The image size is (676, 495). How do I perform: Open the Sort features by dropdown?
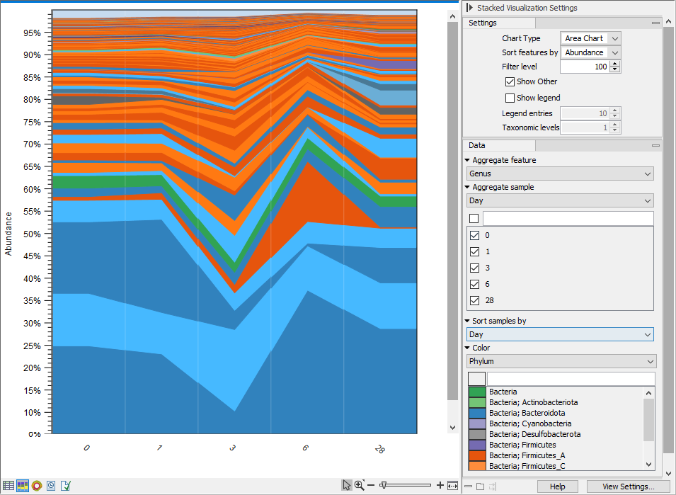(590, 52)
